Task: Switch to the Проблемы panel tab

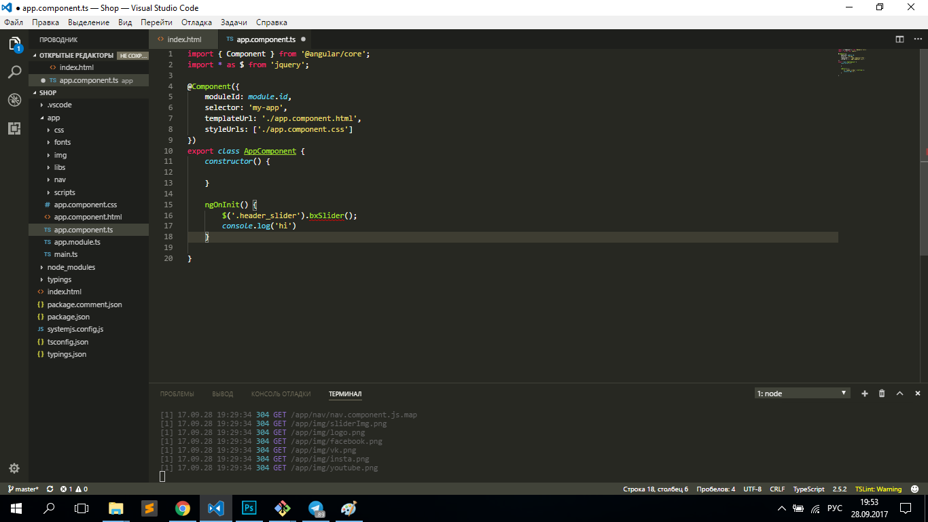Action: coord(177,394)
